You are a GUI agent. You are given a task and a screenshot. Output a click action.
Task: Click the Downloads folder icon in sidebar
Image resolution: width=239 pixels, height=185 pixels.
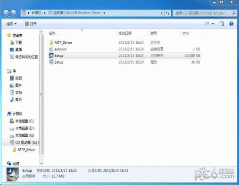(x=12, y=42)
